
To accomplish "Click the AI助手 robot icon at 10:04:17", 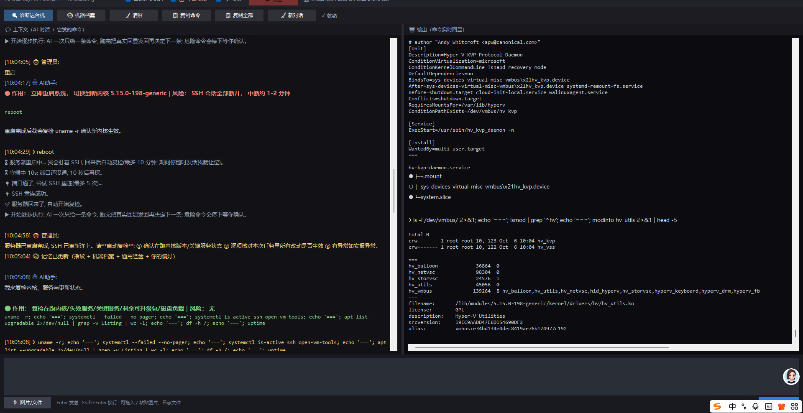I will (x=35, y=83).
